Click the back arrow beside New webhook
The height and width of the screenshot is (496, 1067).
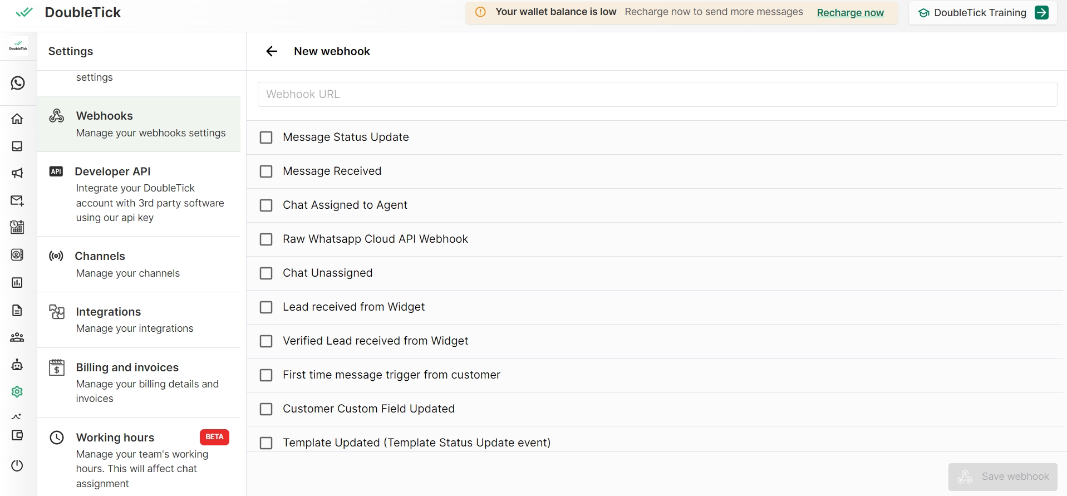click(x=272, y=51)
